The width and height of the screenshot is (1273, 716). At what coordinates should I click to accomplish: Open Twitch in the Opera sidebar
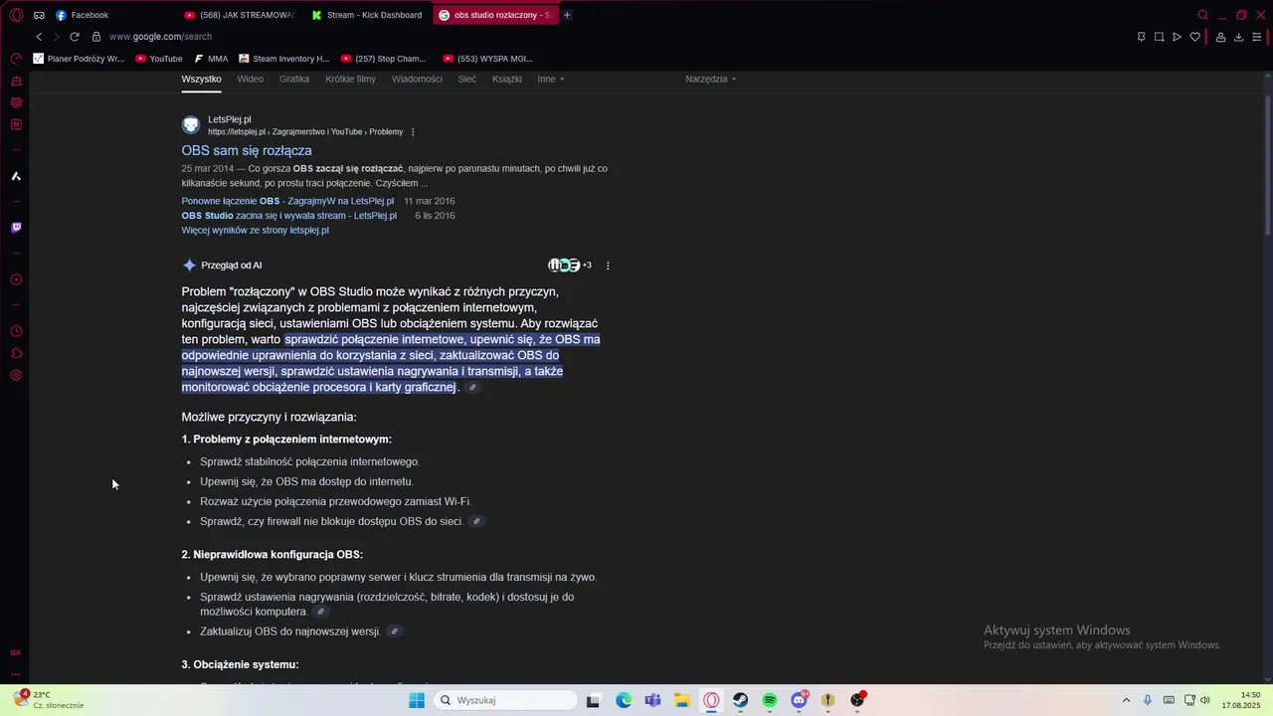pyautogui.click(x=16, y=228)
